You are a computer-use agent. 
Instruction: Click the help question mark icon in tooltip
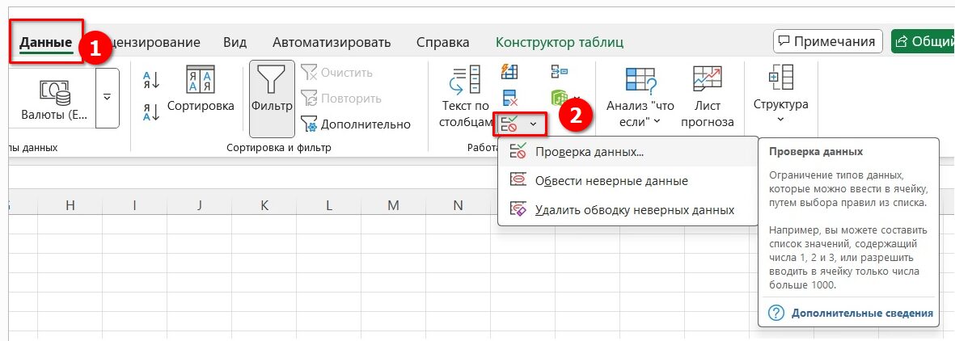775,313
